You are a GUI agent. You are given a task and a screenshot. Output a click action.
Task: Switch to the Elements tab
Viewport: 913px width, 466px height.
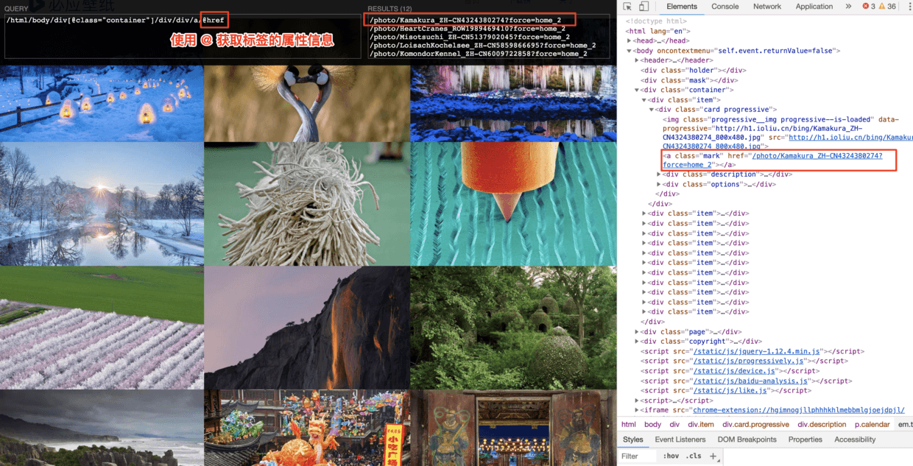682,7
